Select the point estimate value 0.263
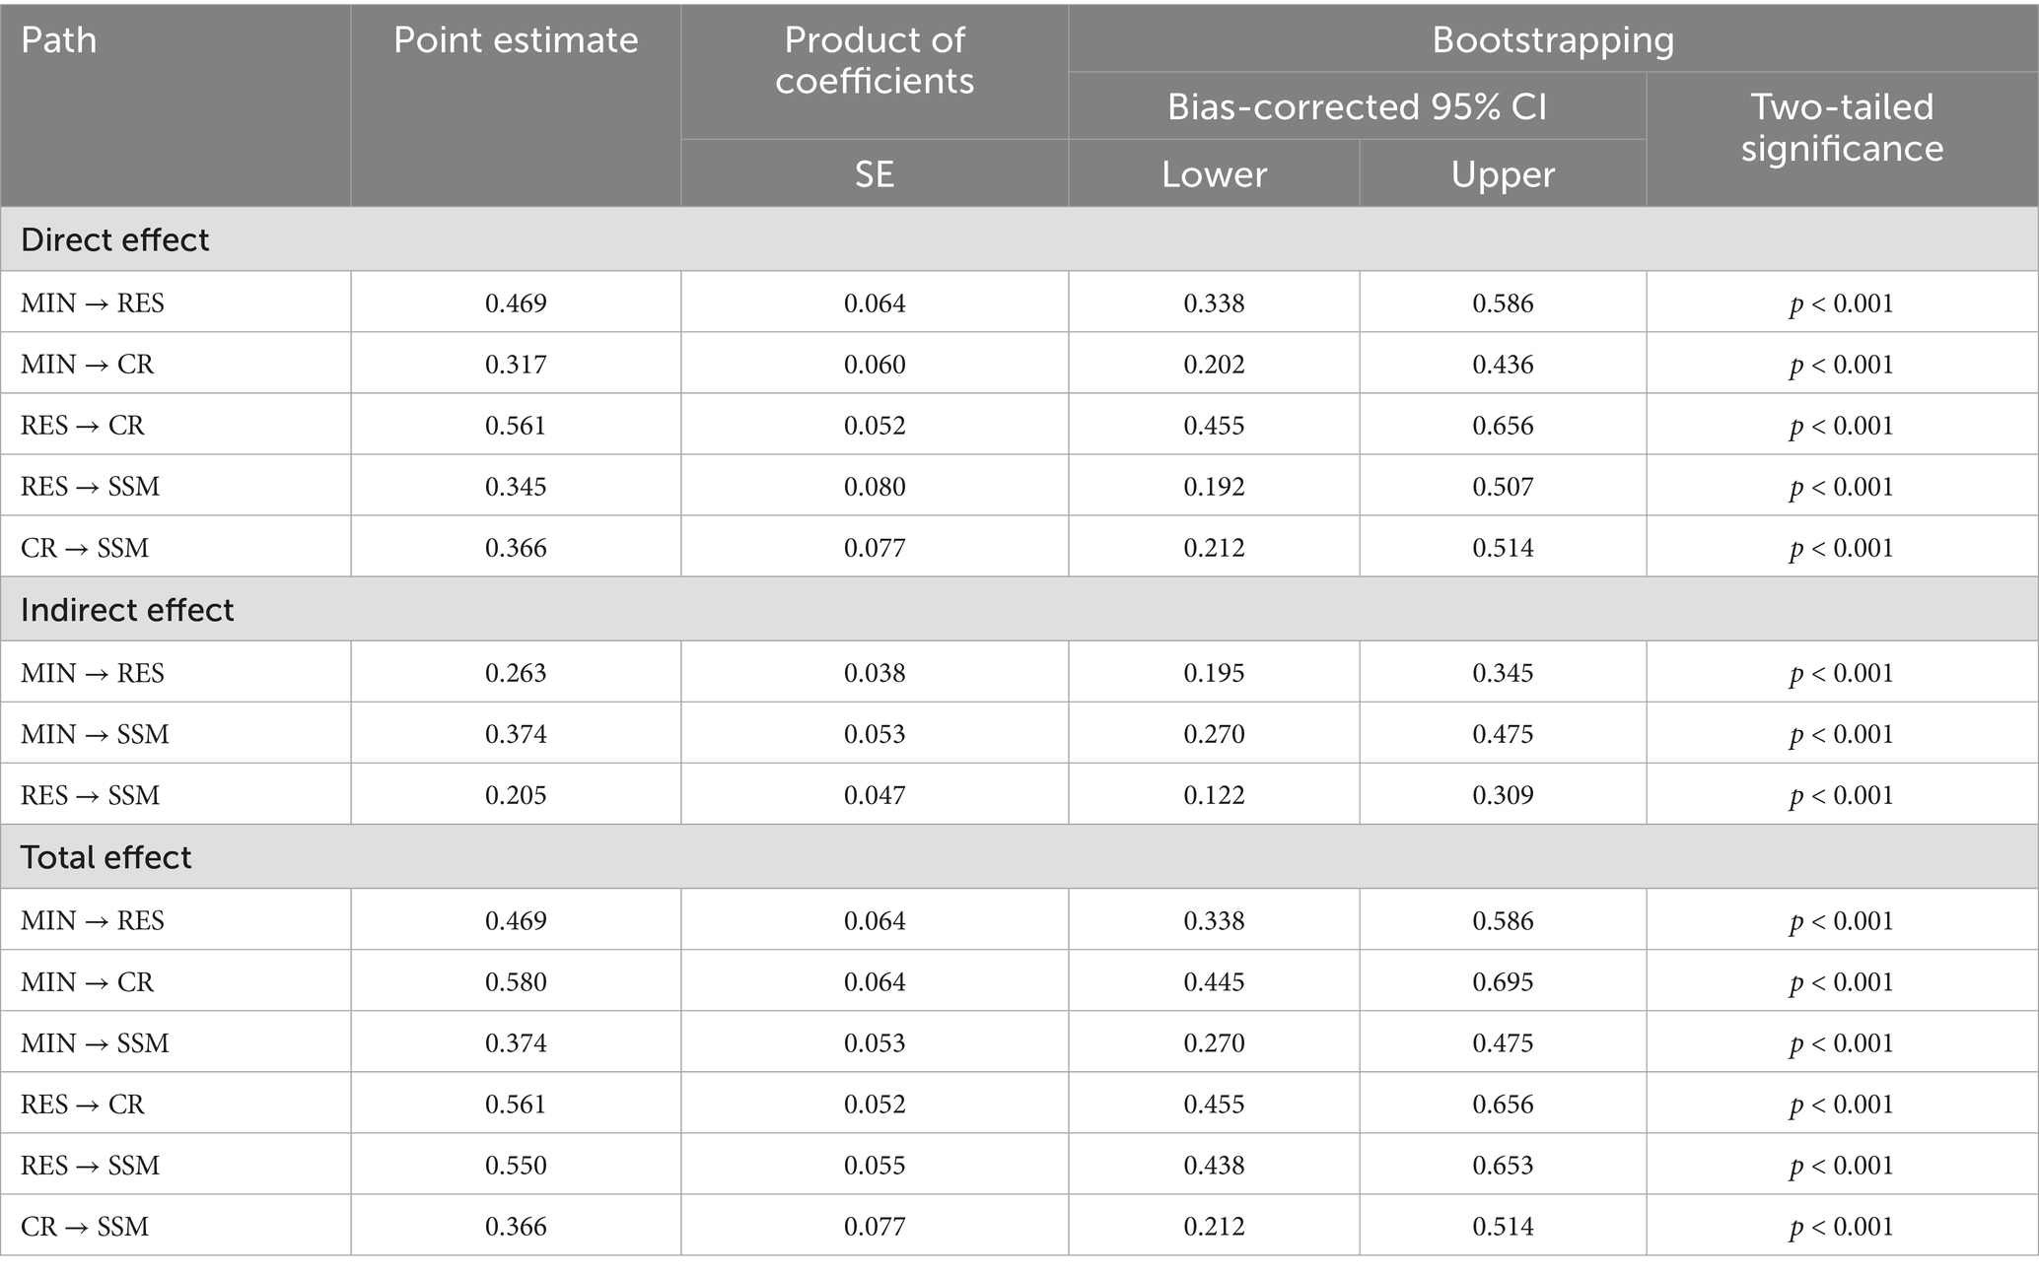Viewport: 2039px width, 1273px height. tap(516, 673)
